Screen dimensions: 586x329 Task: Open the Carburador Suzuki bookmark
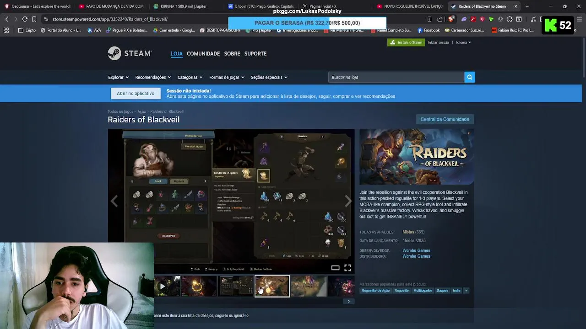463,30
